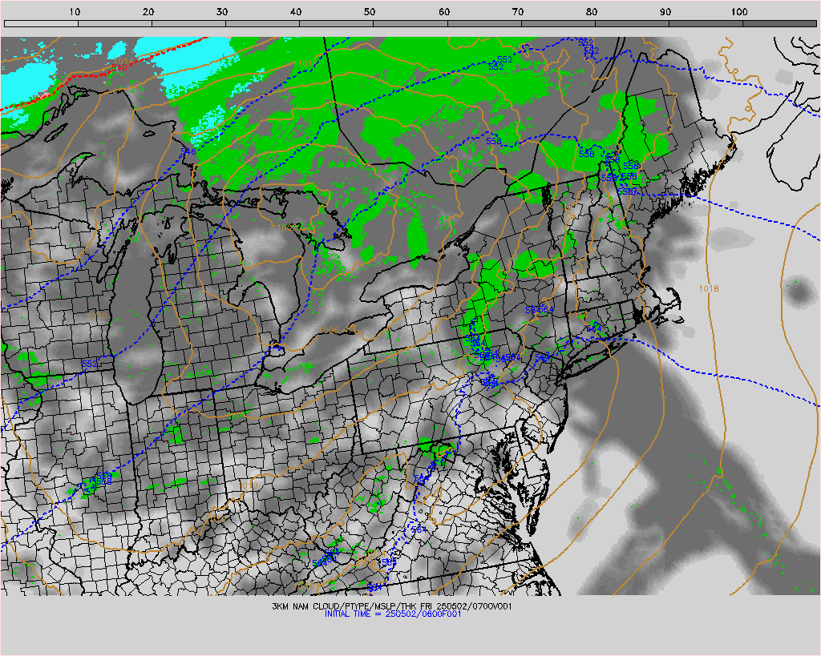Click the 40 label on cloud scale
This screenshot has width=821, height=656.
tap(296, 11)
